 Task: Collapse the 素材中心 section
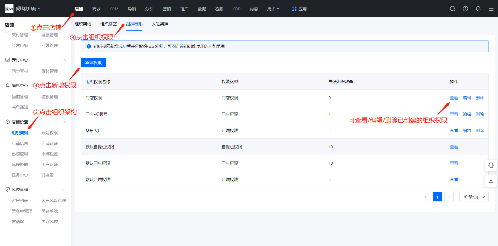tap(64, 60)
